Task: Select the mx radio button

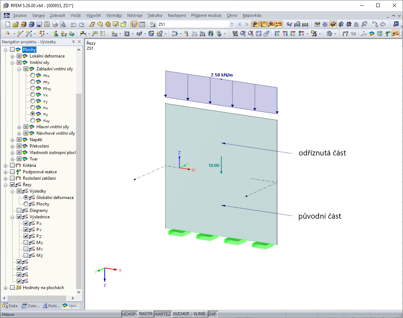Action: 33,75
